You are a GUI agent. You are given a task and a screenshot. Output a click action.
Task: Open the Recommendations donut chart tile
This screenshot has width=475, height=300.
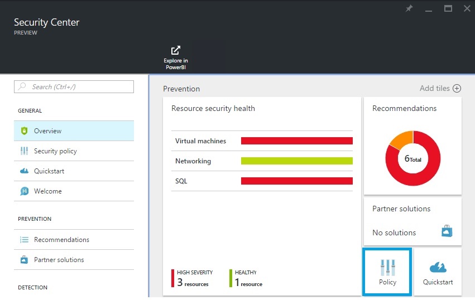(x=412, y=158)
